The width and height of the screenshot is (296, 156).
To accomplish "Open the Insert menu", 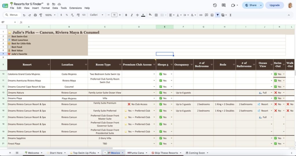I will 35,8.
